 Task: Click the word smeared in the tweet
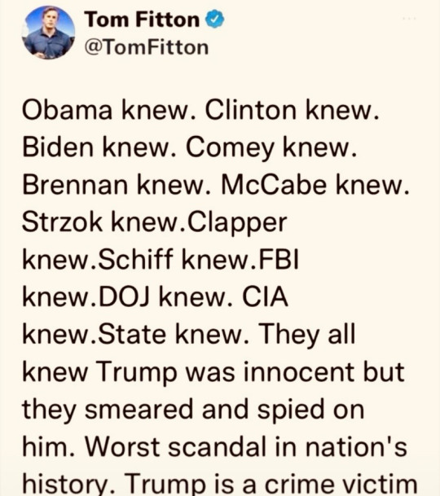click(139, 410)
